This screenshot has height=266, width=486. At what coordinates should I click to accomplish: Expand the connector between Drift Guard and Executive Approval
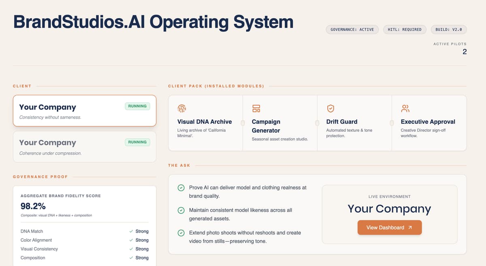392,122
